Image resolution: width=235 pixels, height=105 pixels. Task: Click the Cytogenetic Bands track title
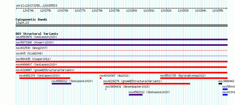click(31, 19)
